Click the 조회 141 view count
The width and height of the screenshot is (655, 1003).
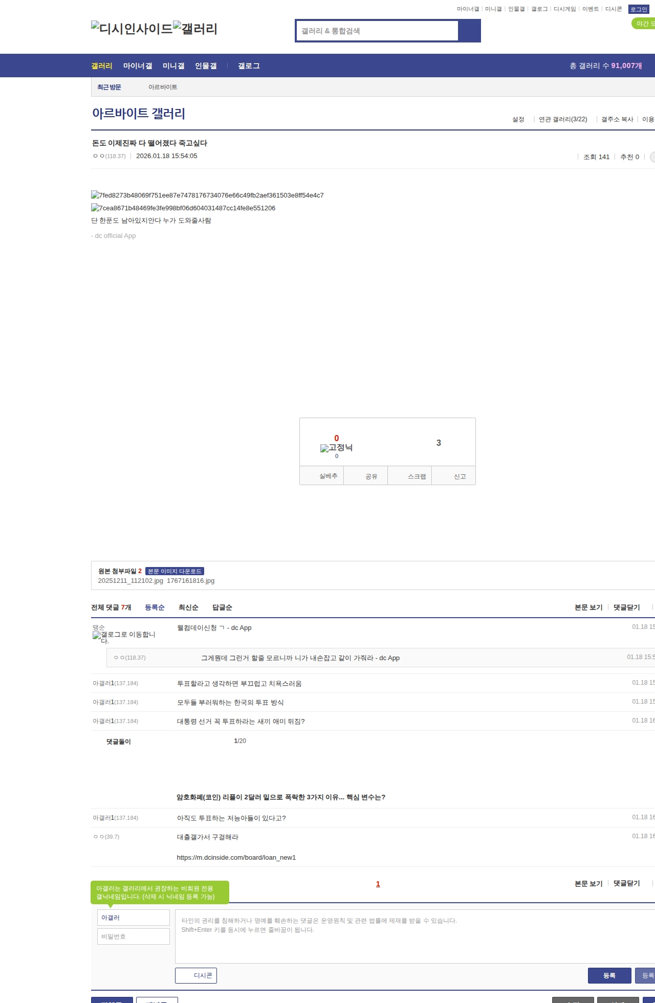click(597, 157)
